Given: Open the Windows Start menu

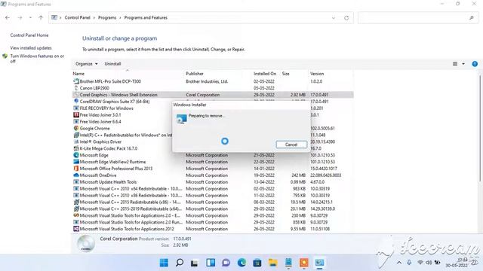Looking at the screenshot, I should pos(165,263).
